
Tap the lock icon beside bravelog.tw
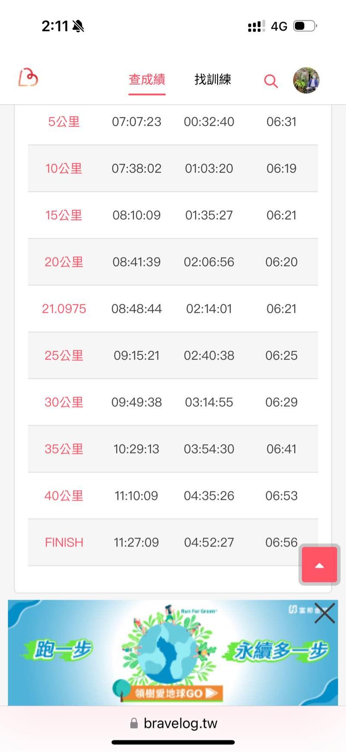tap(134, 723)
